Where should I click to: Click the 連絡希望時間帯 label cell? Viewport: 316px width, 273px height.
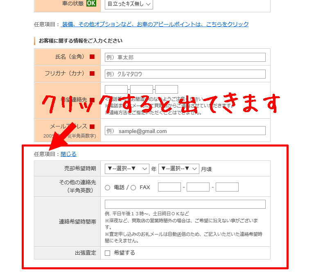pos(67,221)
